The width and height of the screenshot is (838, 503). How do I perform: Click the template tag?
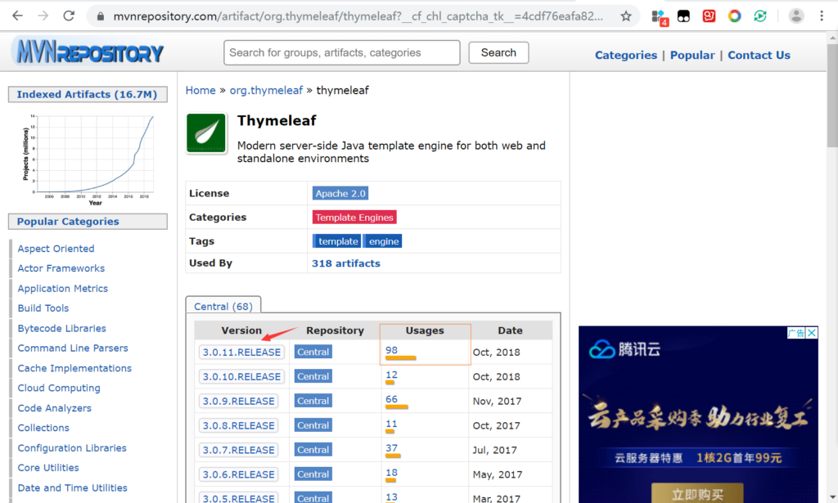338,241
